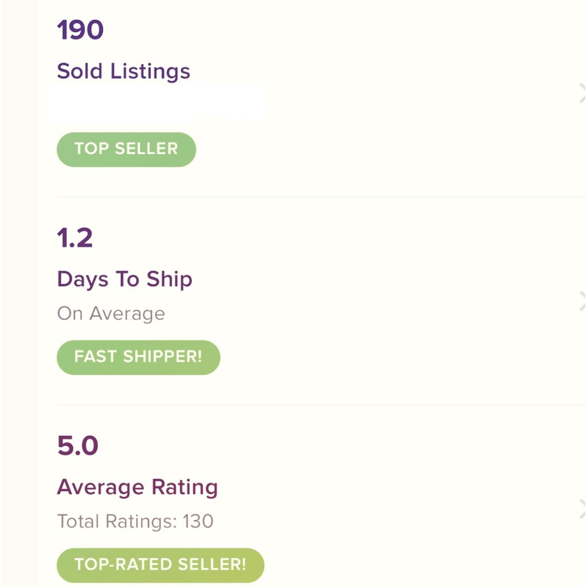This screenshot has height=587, width=587.
Task: Click the 130 ratings count
Action: point(198,521)
